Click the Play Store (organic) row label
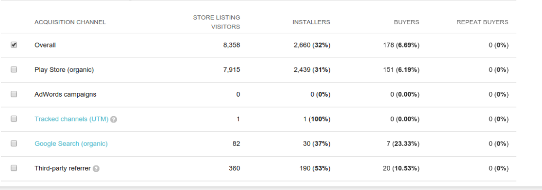The height and width of the screenshot is (190, 542). point(64,70)
